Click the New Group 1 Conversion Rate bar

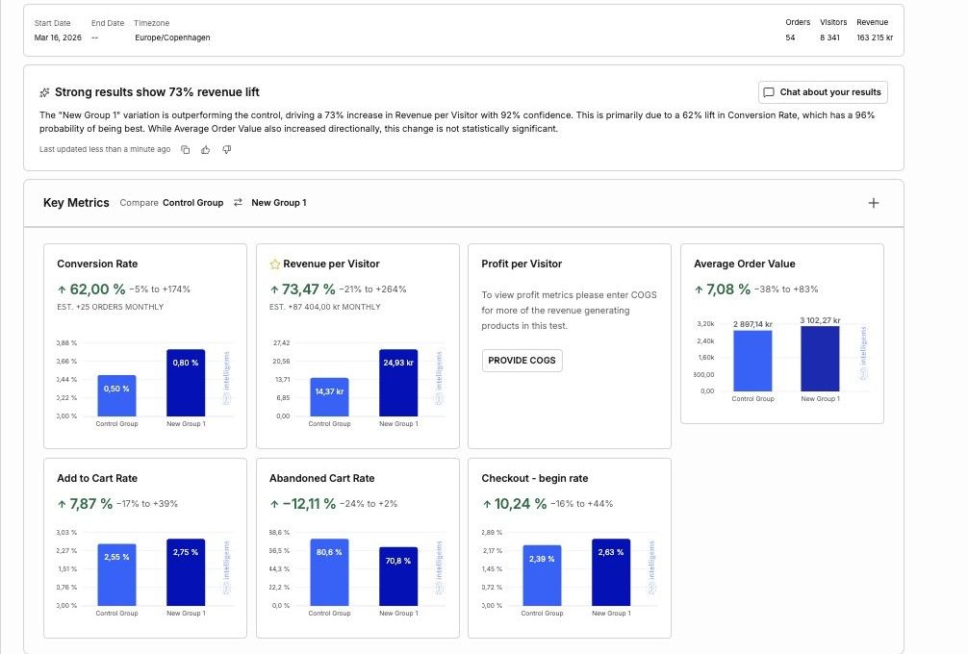point(186,383)
